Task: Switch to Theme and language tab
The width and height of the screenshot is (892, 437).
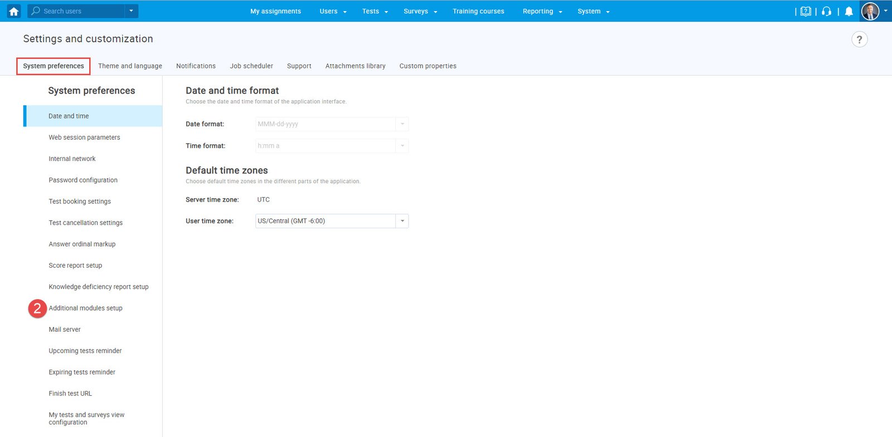Action: [130, 66]
